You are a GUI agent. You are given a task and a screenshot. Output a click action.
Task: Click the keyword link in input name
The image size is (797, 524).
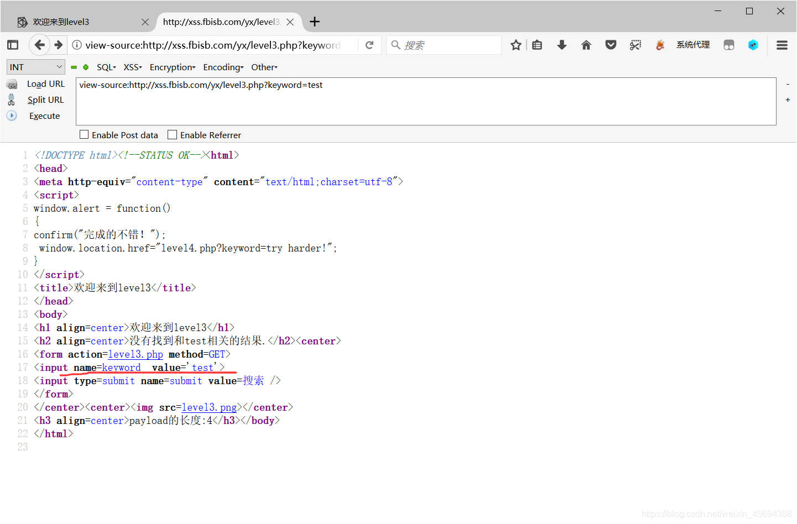pos(121,368)
